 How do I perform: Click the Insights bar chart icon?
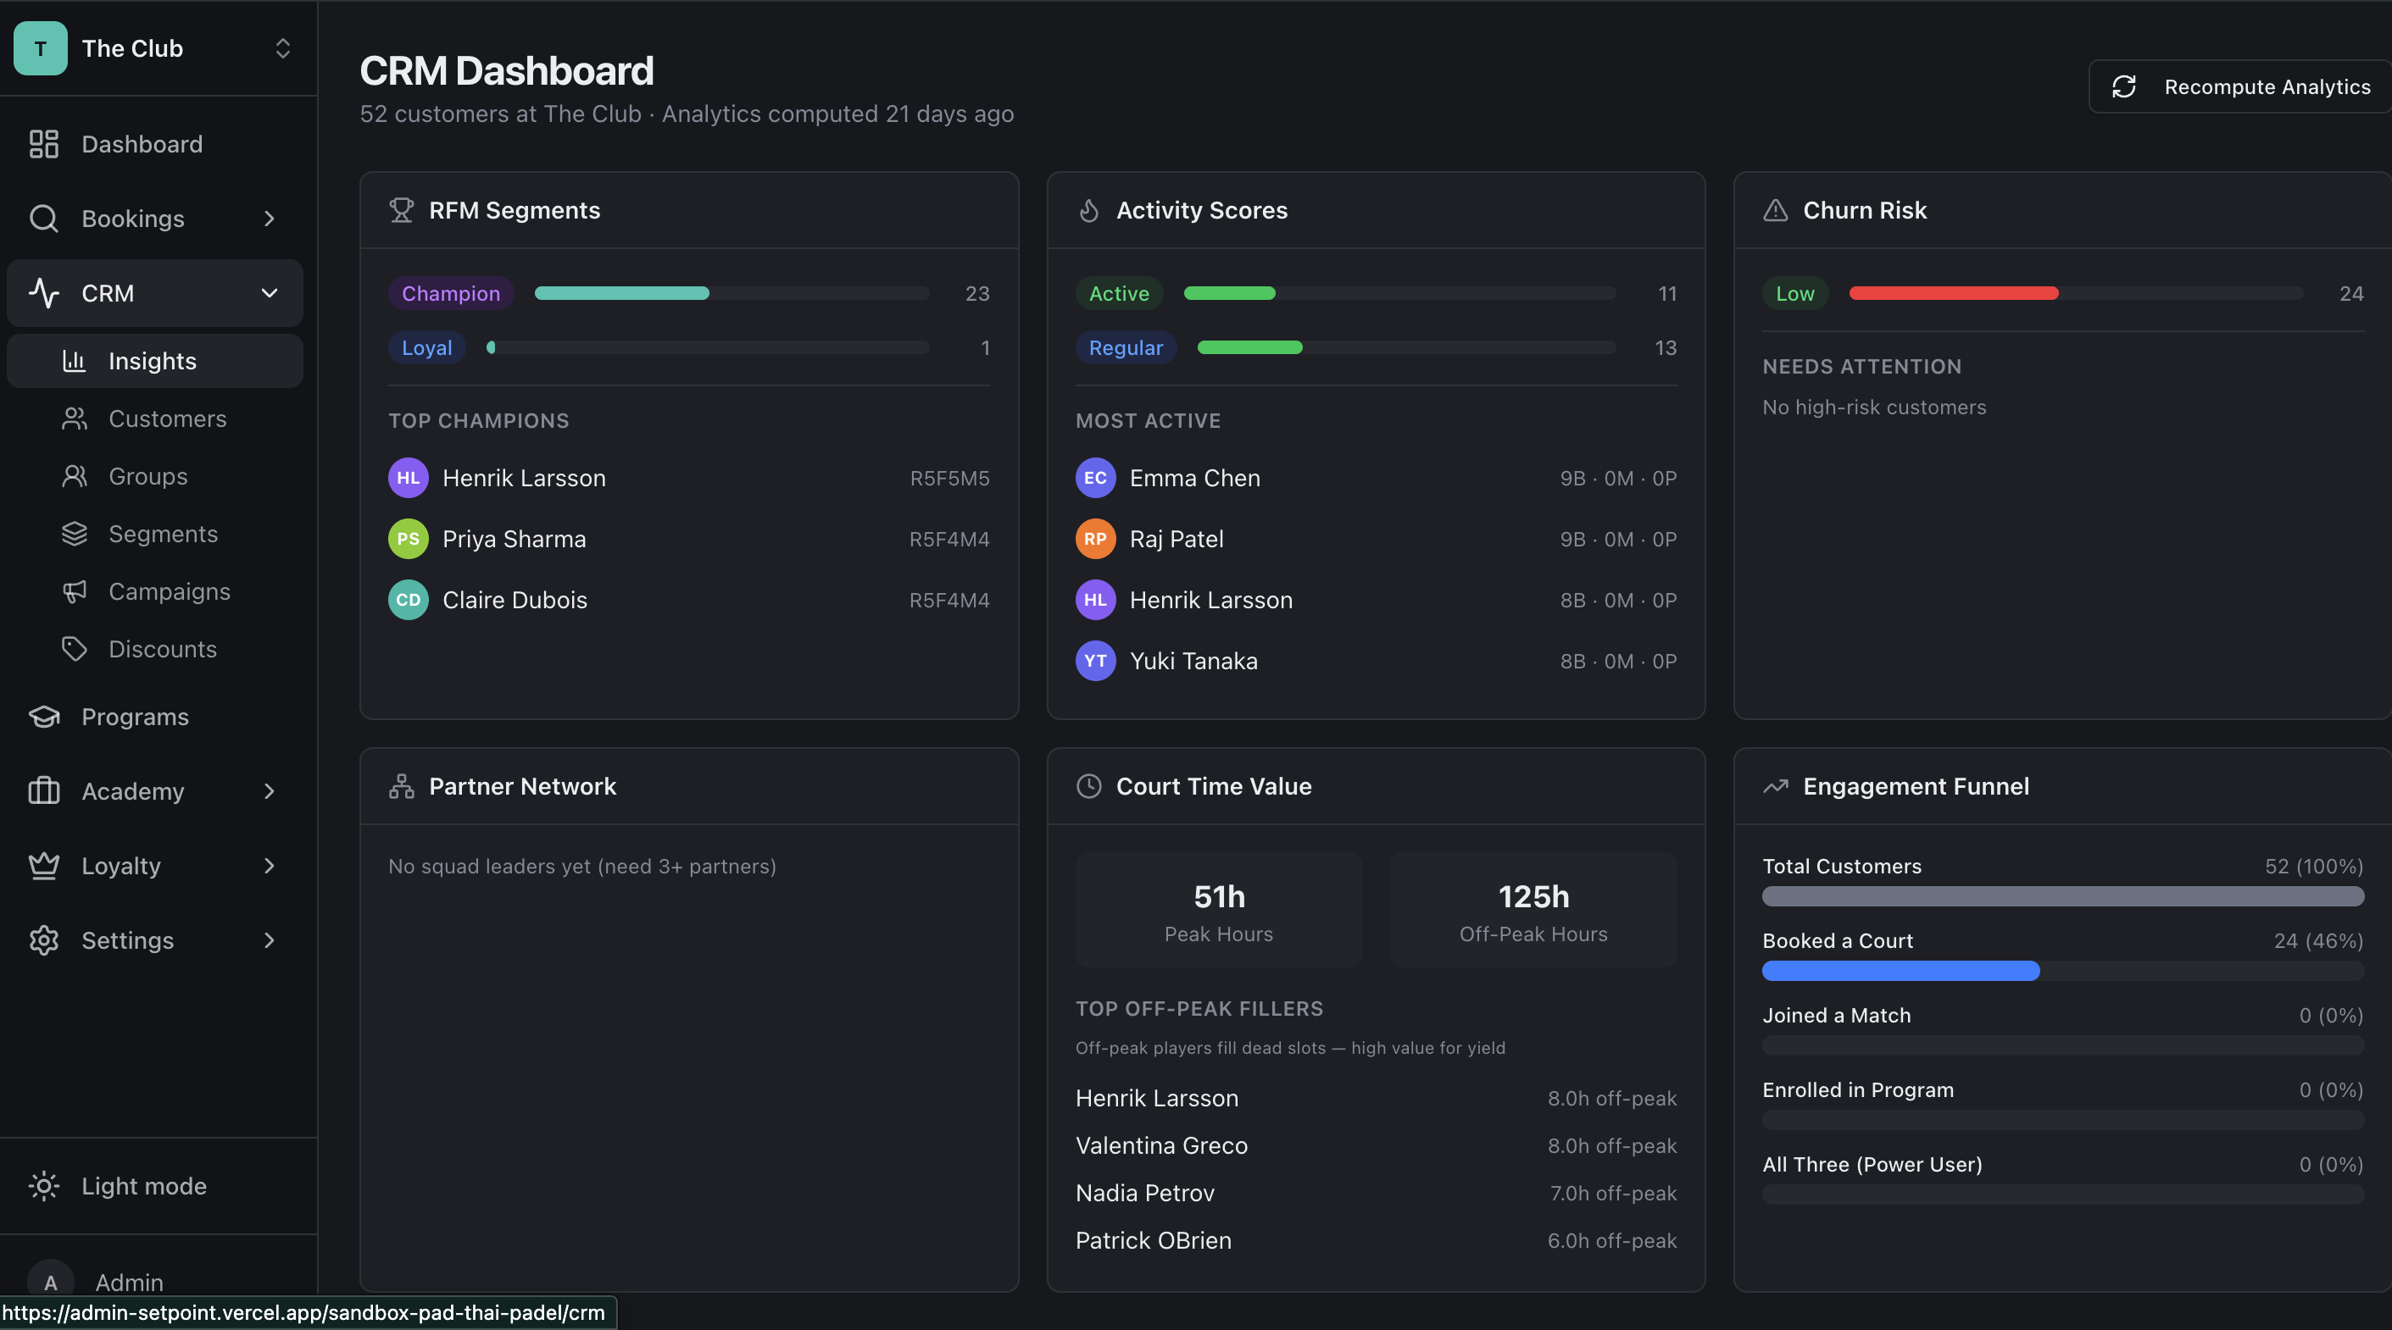click(75, 361)
